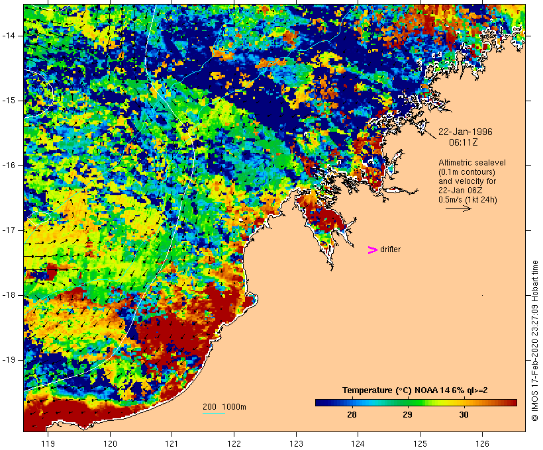Click 'and velocity for' annotation line
Viewport: 543px width, 450px height.
click(467, 181)
